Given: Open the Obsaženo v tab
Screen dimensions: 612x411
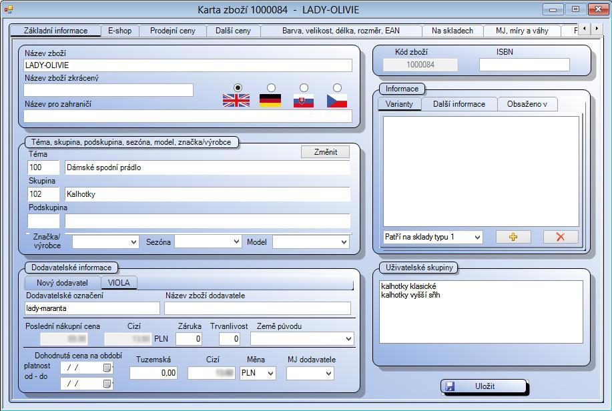Looking at the screenshot, I should (527, 104).
